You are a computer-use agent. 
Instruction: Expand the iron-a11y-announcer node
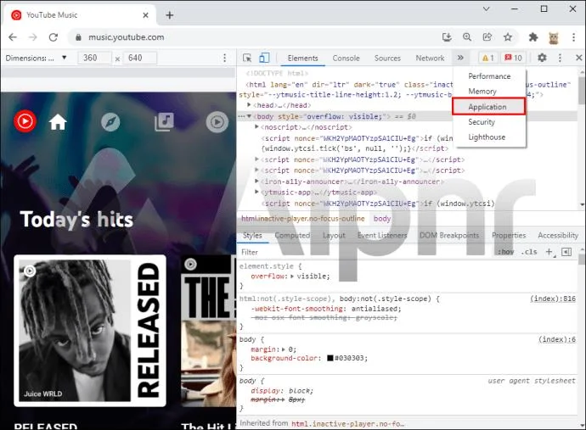click(256, 181)
